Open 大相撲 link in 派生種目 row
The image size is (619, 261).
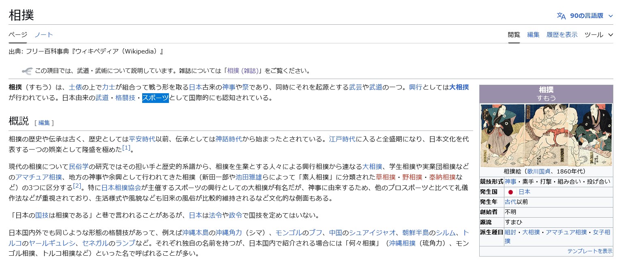point(531,232)
